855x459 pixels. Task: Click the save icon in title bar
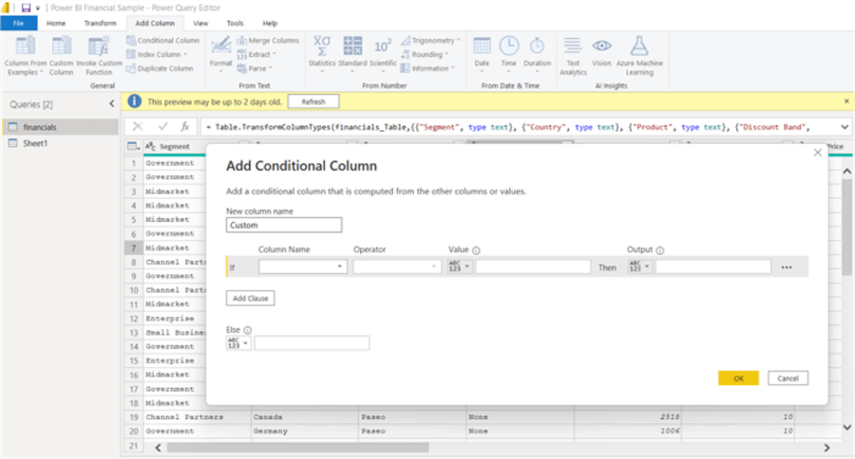coord(26,8)
